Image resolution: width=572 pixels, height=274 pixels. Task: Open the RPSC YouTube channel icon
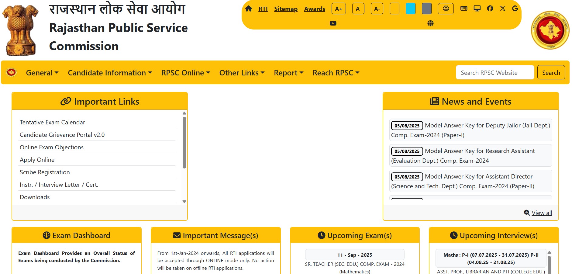(333, 23)
